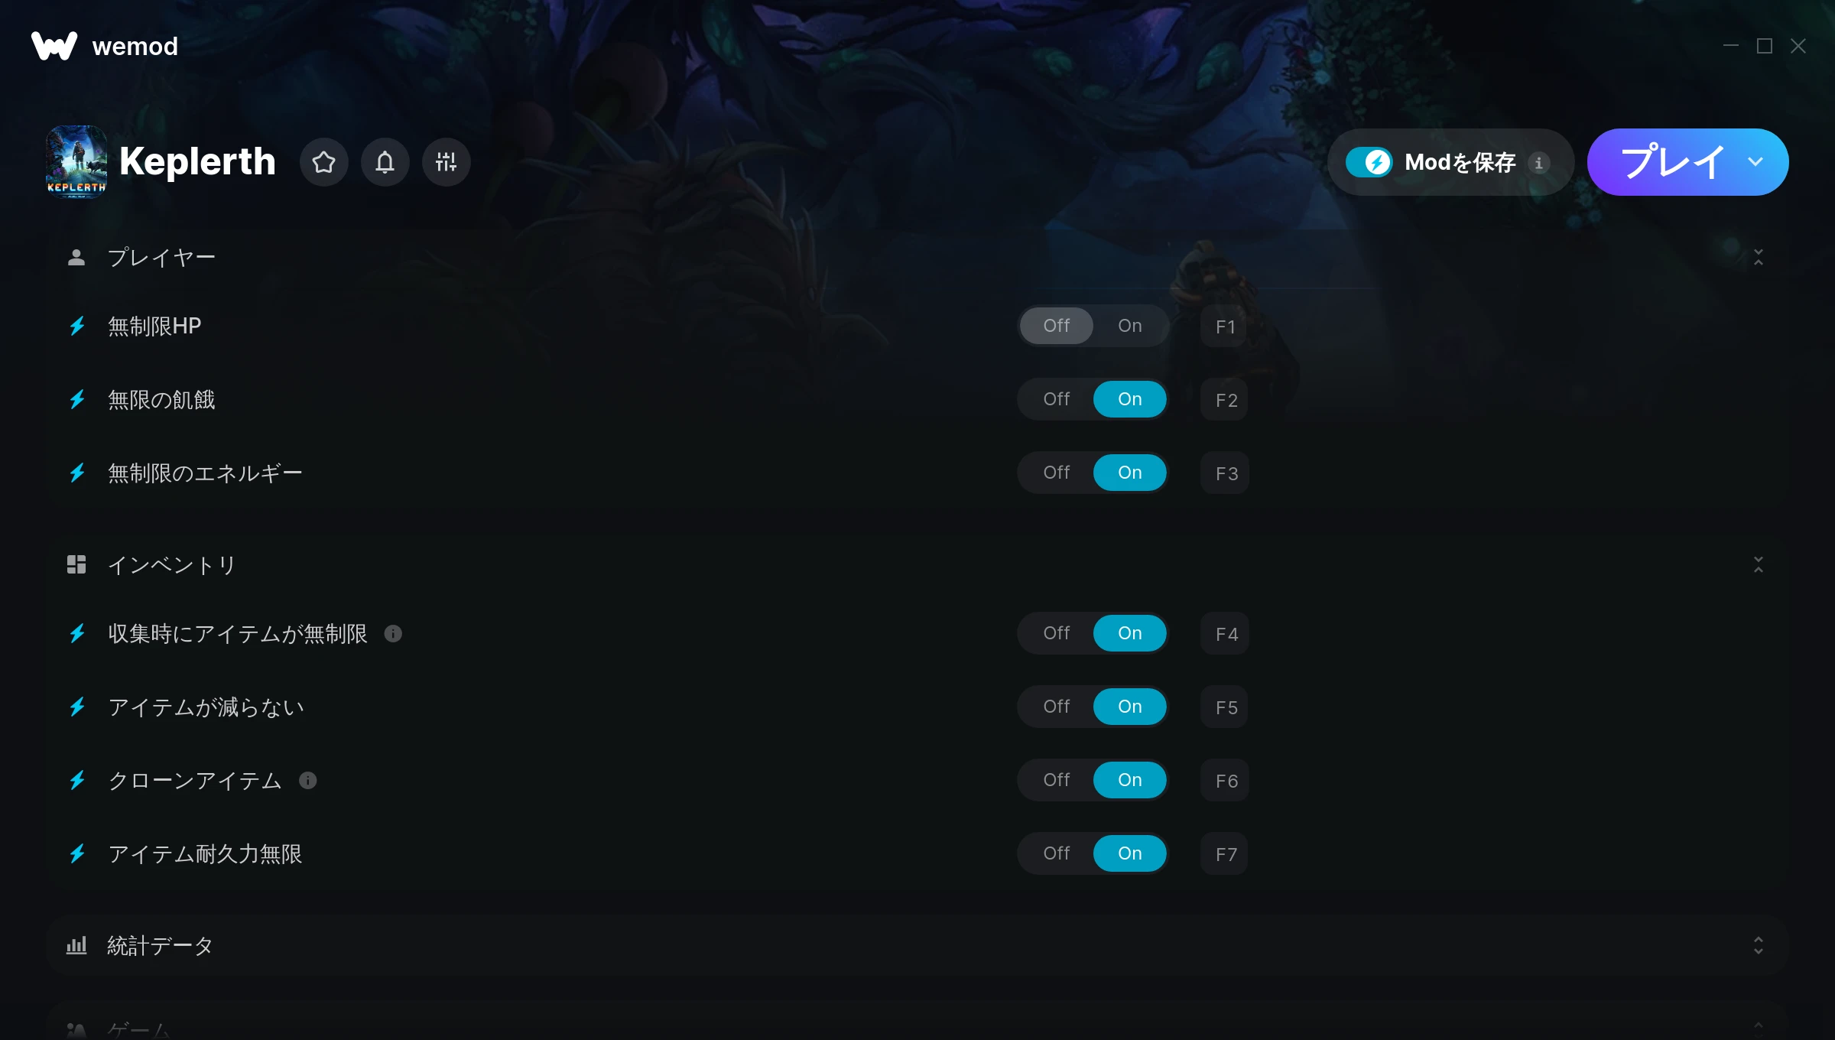Show info for クローンアイテム
1835x1040 pixels.
[307, 780]
